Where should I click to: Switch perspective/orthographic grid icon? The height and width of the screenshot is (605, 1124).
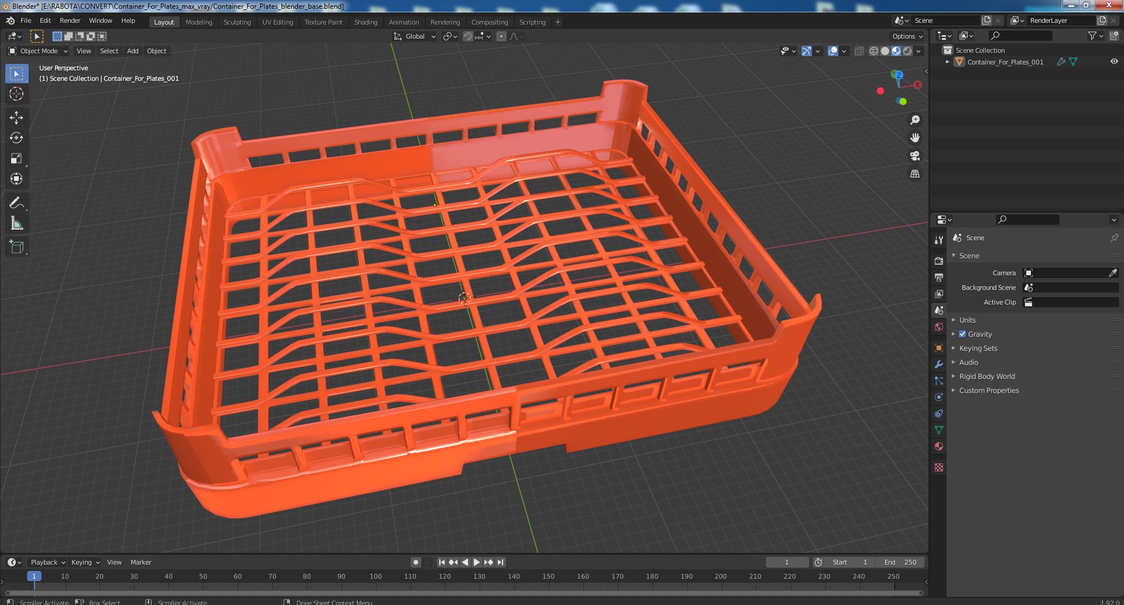pyautogui.click(x=914, y=174)
